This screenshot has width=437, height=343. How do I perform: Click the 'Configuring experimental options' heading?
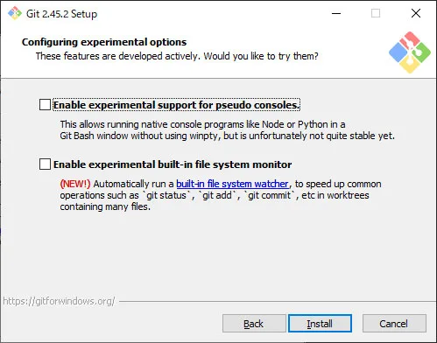point(104,42)
